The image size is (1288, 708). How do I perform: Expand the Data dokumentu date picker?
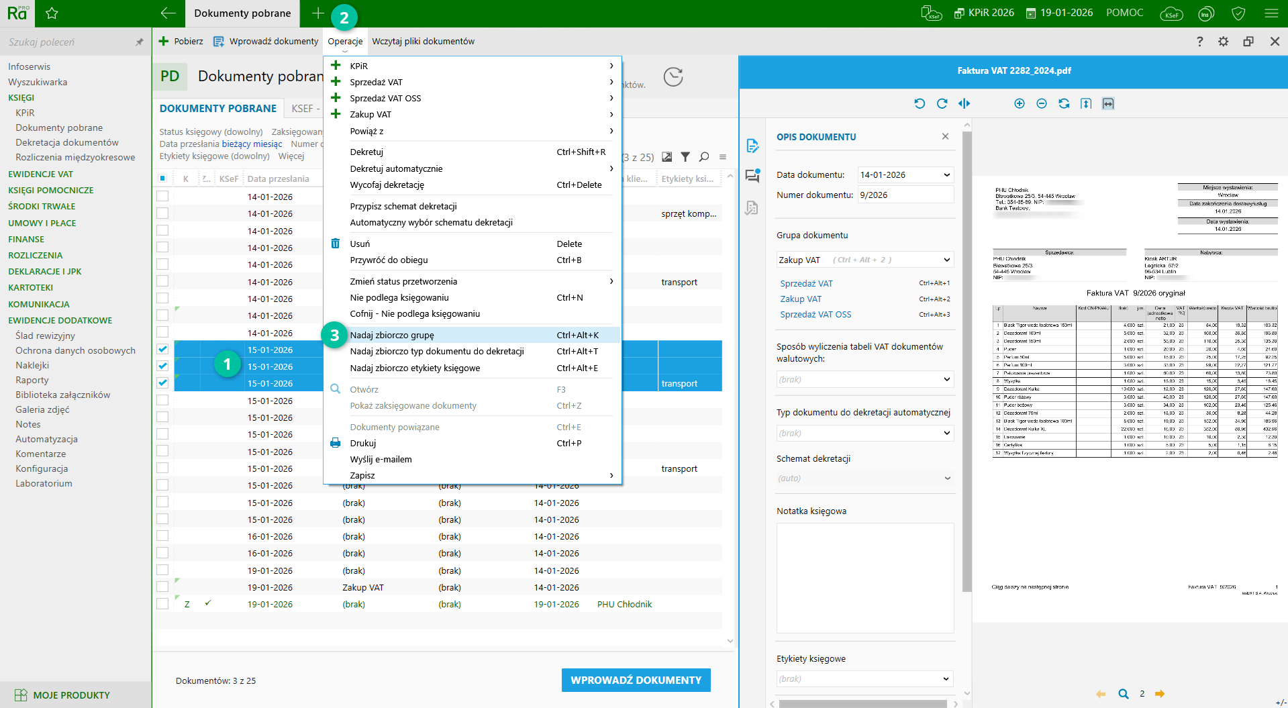pos(946,175)
